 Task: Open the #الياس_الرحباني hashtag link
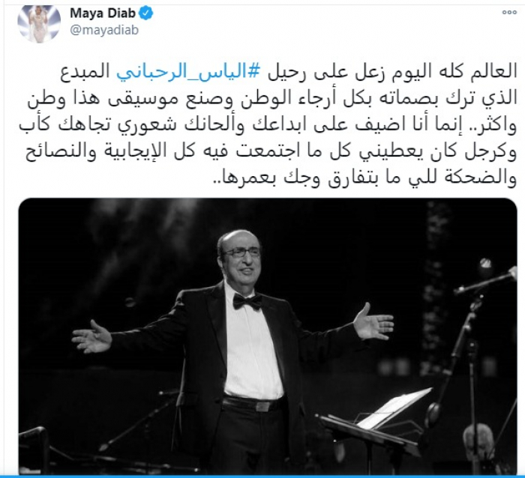pyautogui.click(x=188, y=73)
